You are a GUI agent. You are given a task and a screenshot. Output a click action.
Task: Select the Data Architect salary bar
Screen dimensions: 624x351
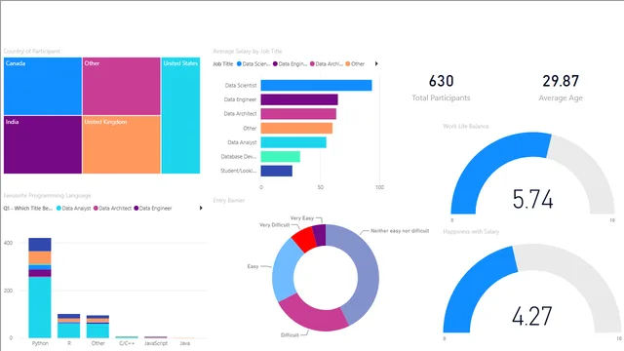click(x=298, y=114)
